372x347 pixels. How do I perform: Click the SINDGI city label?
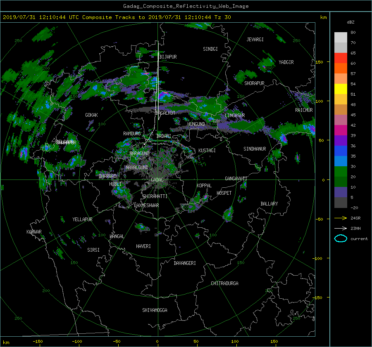[x=210, y=49]
